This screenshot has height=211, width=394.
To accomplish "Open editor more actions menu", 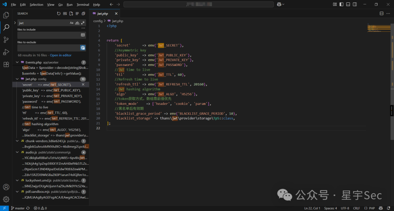I will click(x=388, y=13).
